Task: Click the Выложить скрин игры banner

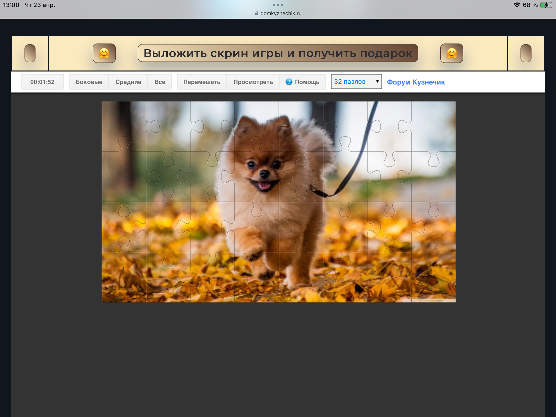Action: [x=278, y=53]
